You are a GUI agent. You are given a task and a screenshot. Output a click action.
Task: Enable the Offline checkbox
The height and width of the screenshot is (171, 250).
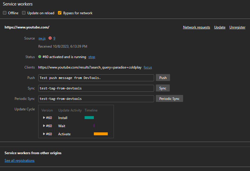tap(5, 13)
